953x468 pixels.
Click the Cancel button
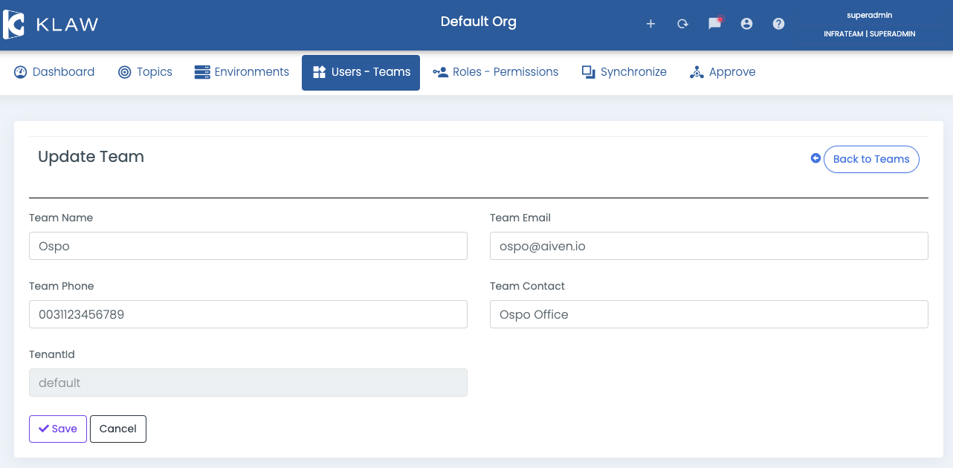point(118,429)
